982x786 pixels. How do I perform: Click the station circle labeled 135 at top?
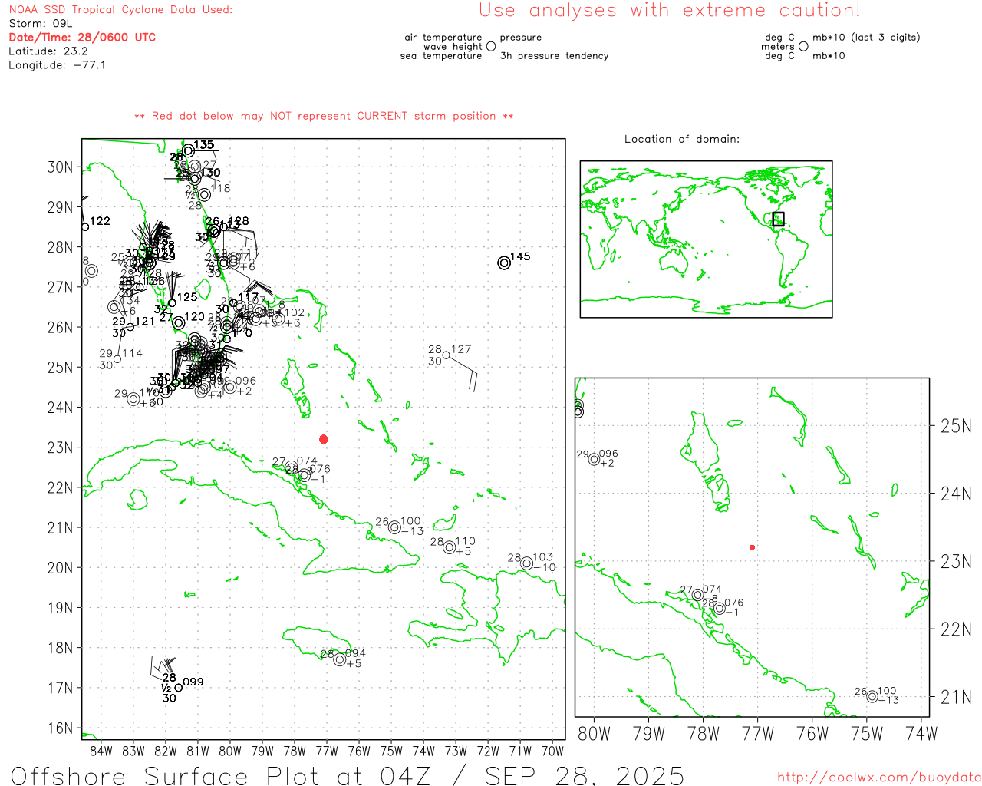(189, 150)
